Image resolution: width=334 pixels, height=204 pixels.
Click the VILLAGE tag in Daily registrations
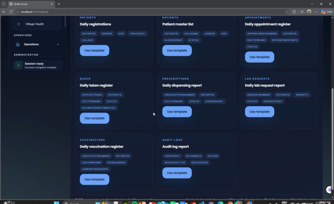(x=87, y=40)
